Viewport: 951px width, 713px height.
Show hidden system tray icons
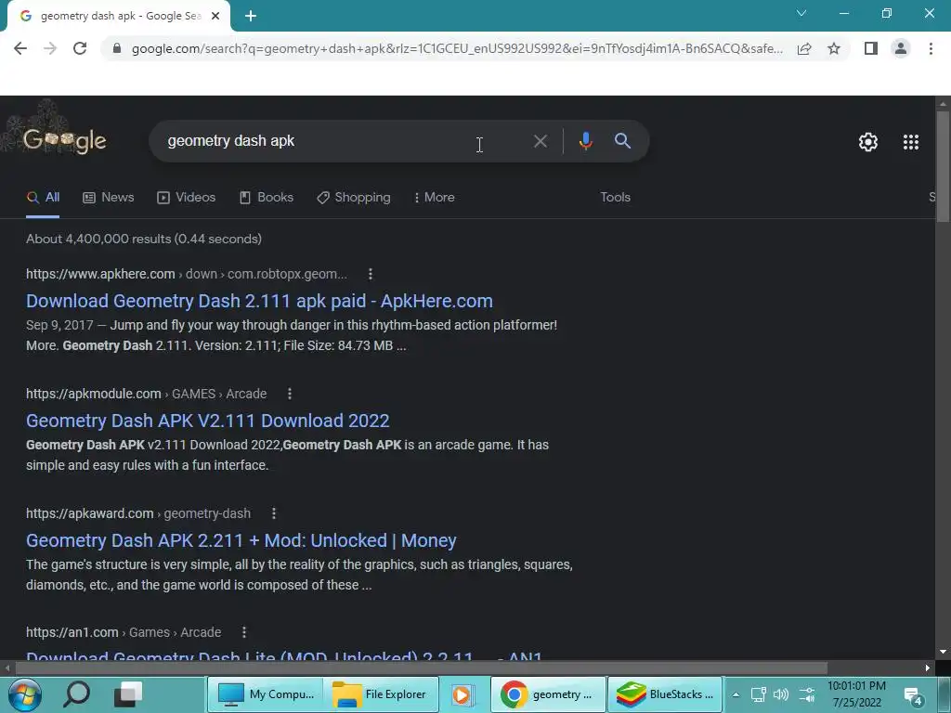point(736,694)
